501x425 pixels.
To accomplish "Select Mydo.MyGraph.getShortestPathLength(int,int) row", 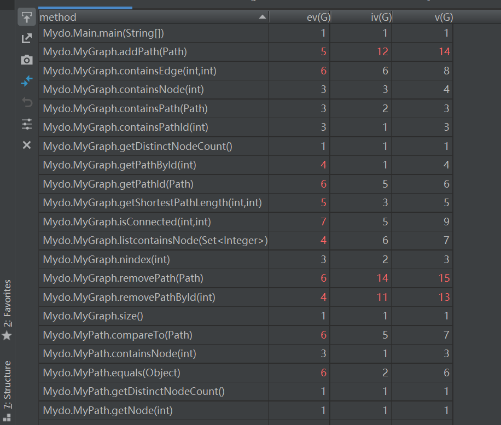I will [x=246, y=202].
